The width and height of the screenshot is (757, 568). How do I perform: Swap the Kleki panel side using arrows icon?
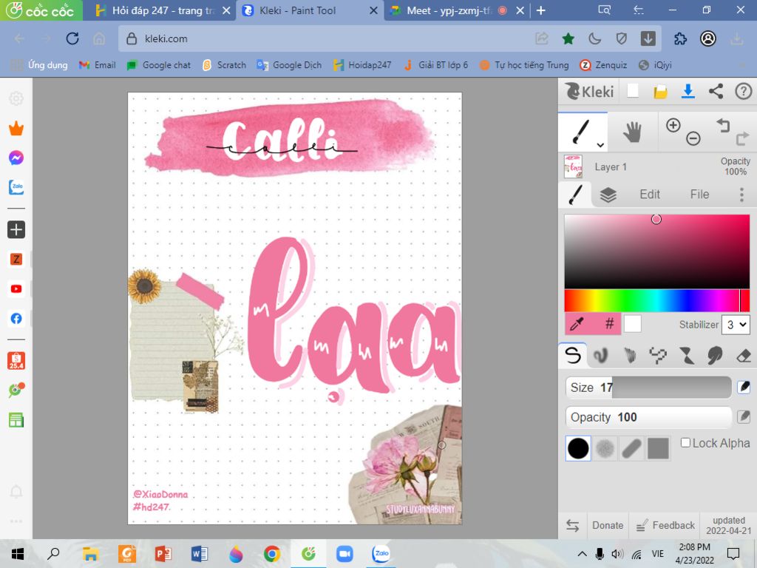[x=573, y=526]
